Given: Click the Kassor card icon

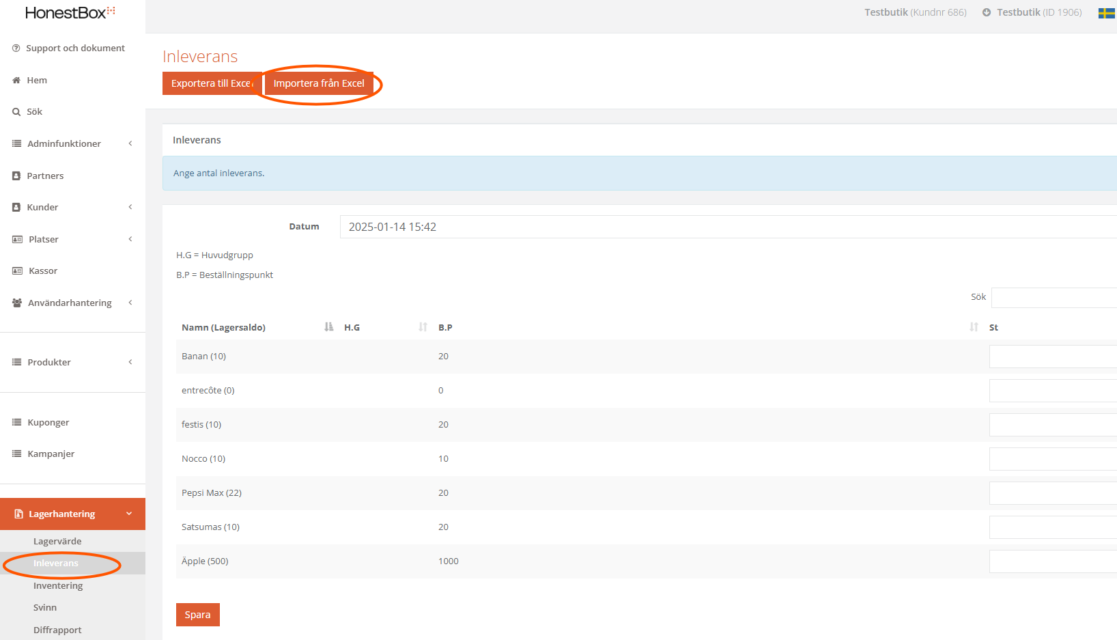Looking at the screenshot, I should (x=17, y=271).
